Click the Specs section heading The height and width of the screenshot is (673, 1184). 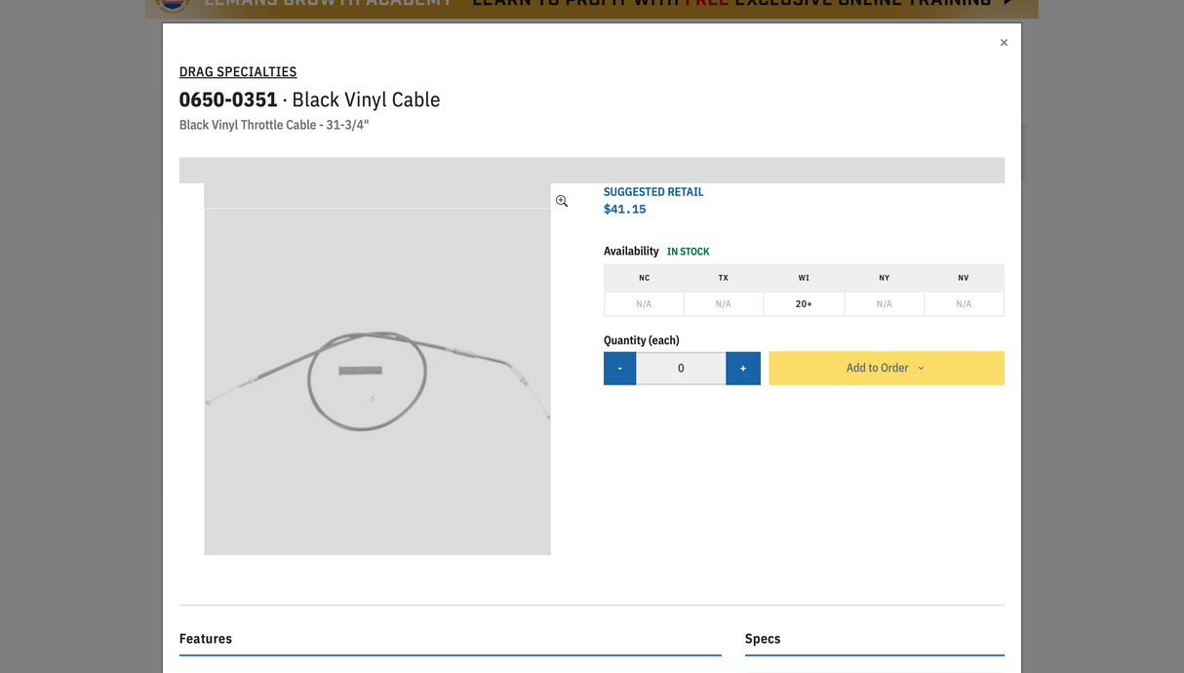click(x=763, y=639)
